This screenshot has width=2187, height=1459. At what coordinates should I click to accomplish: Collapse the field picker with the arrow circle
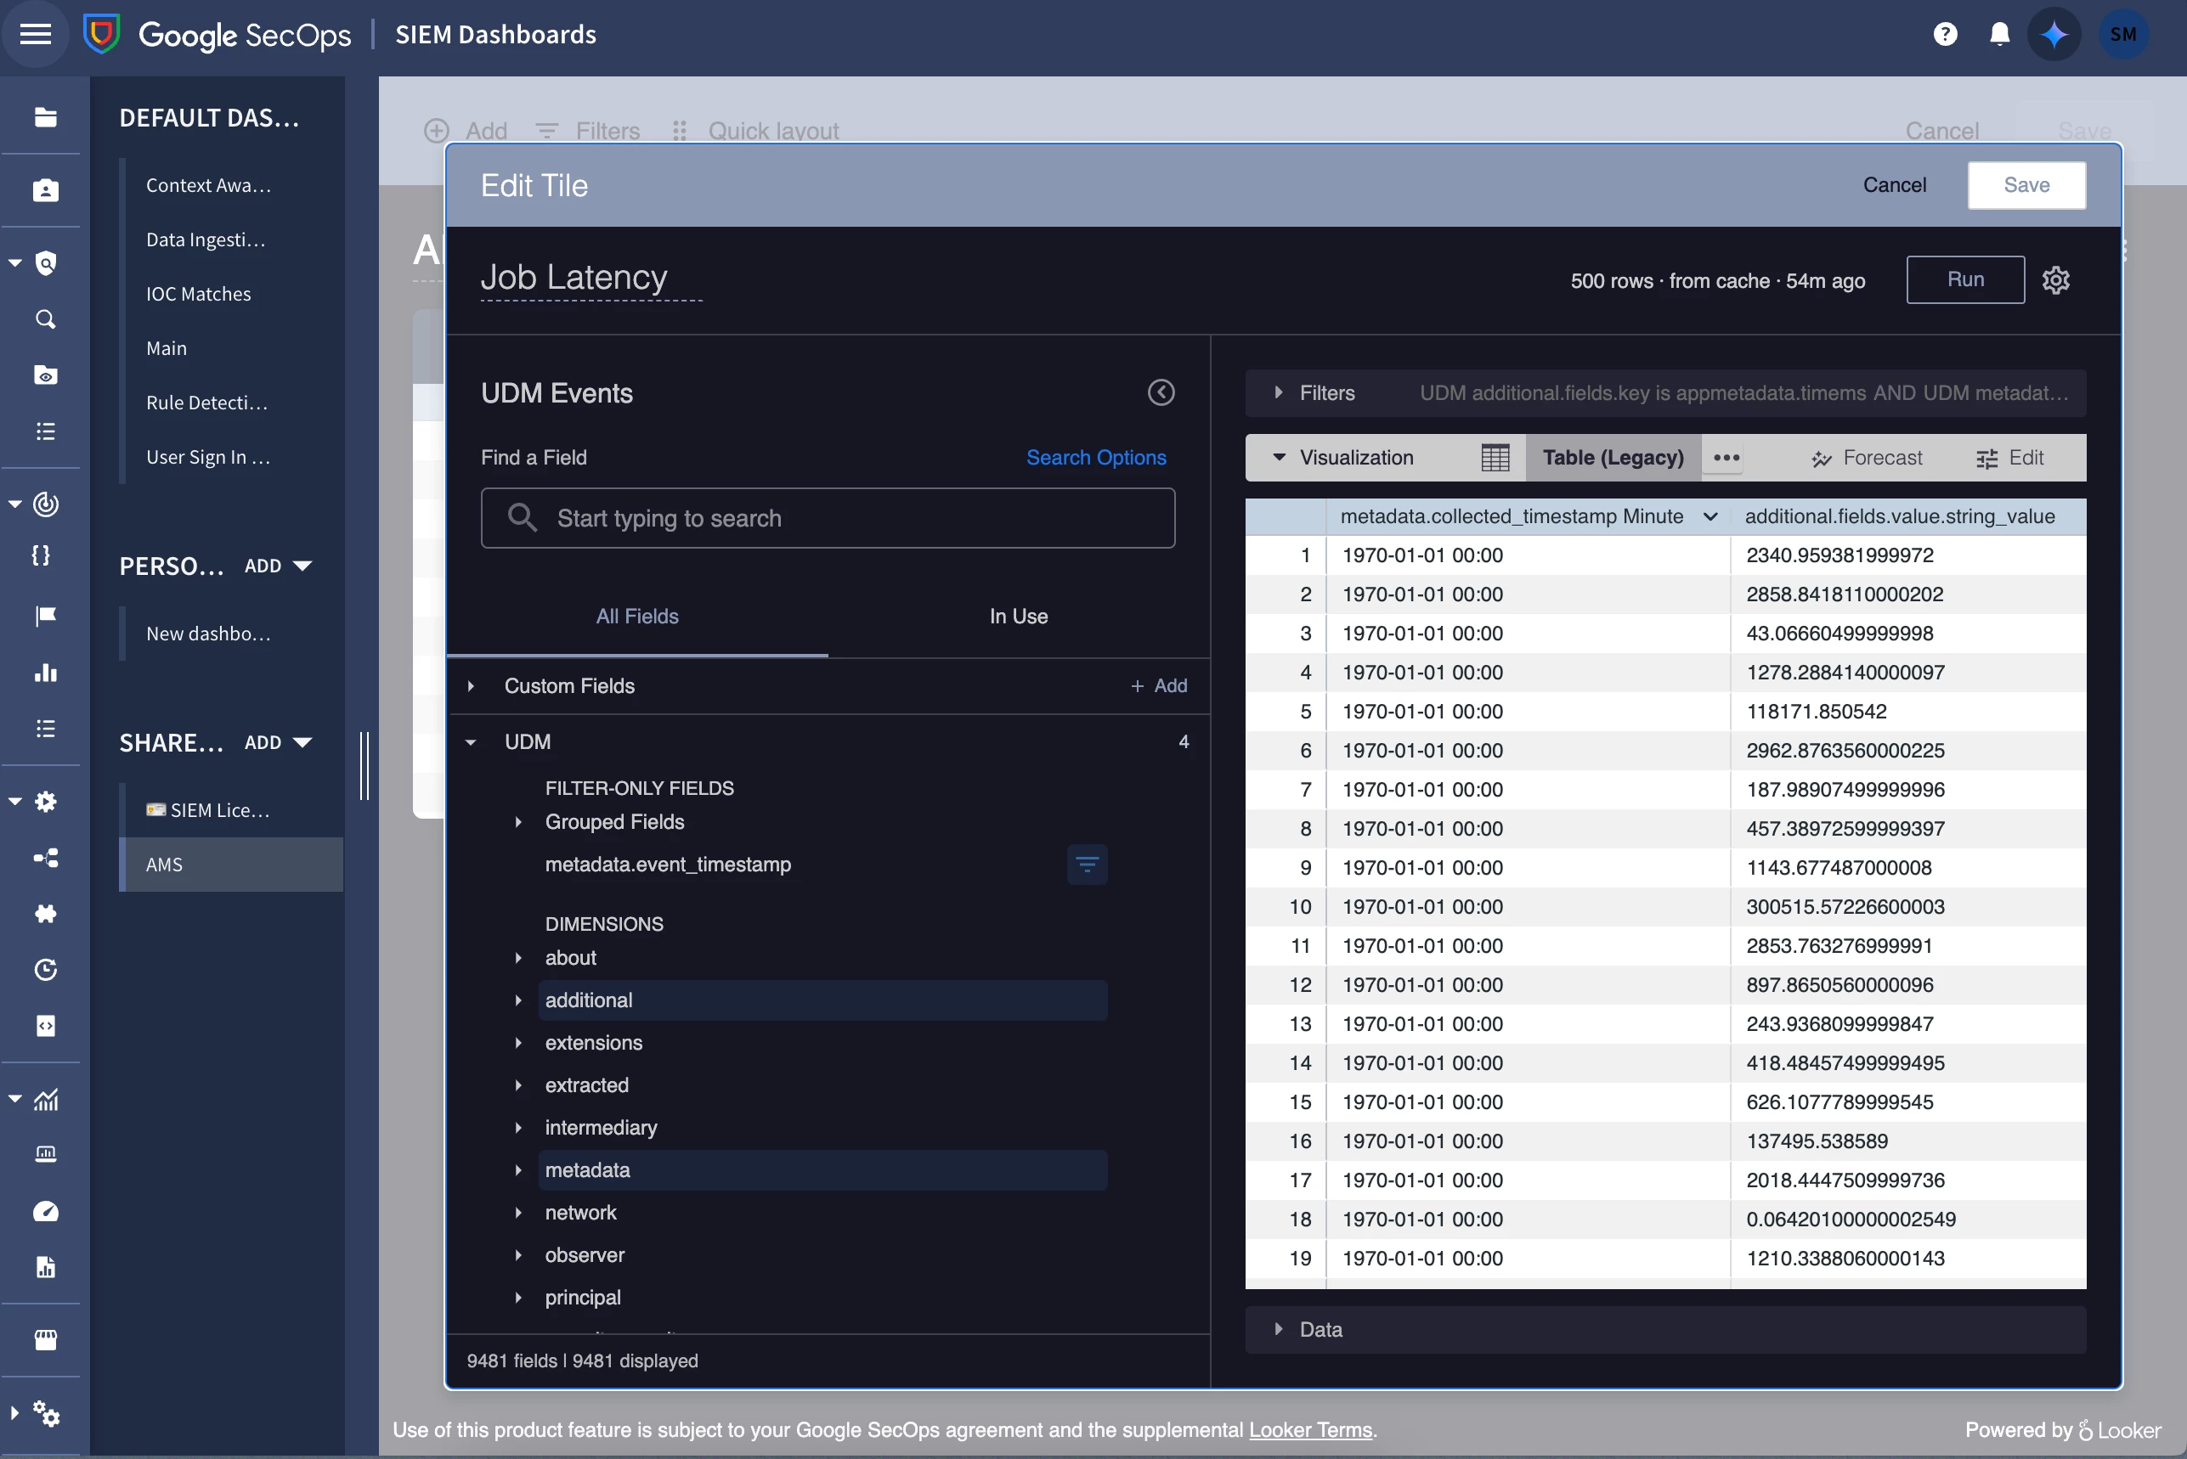(x=1161, y=392)
